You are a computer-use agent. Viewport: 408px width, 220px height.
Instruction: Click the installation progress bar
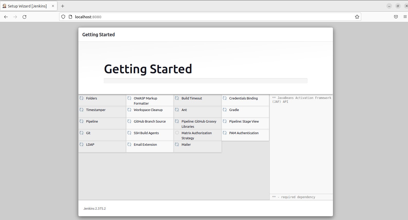click(206, 81)
